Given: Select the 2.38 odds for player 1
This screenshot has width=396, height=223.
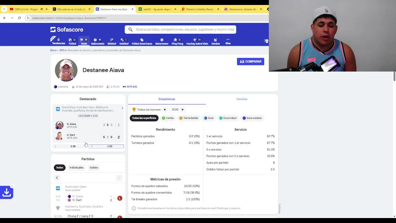Looking at the screenshot, I should coord(70,146).
